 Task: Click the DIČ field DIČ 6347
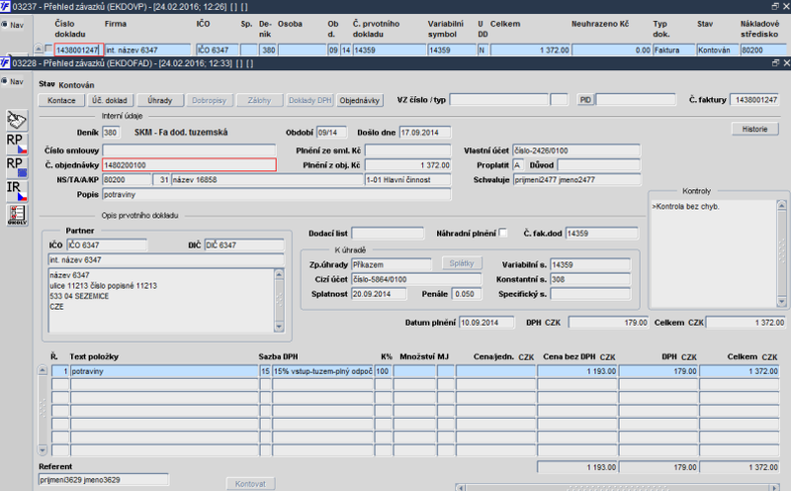[x=244, y=245]
